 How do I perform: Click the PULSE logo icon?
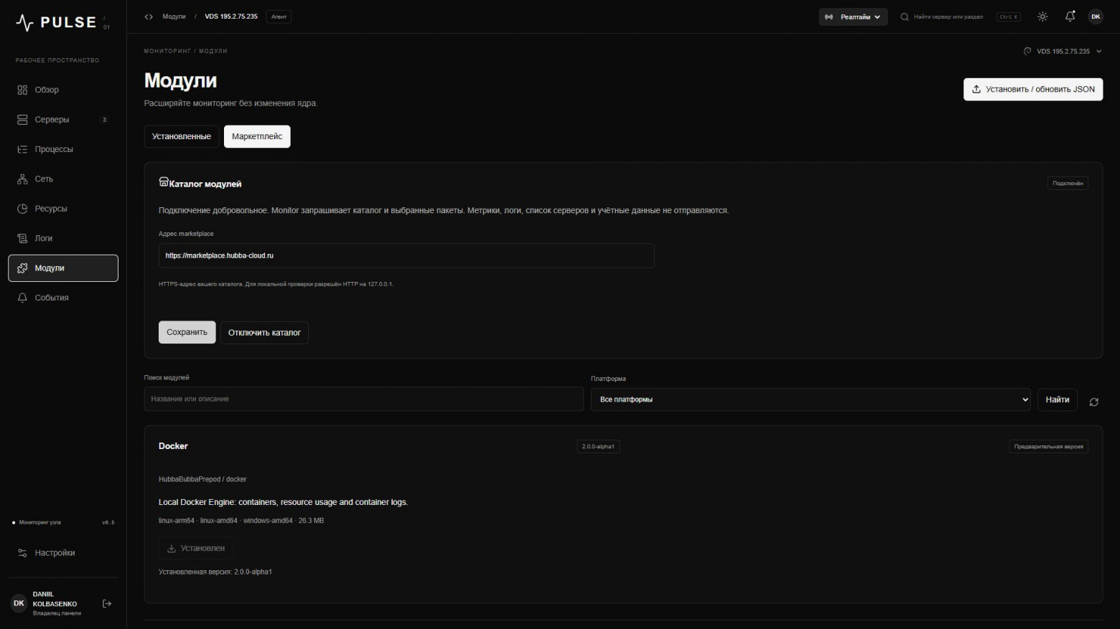(24, 23)
